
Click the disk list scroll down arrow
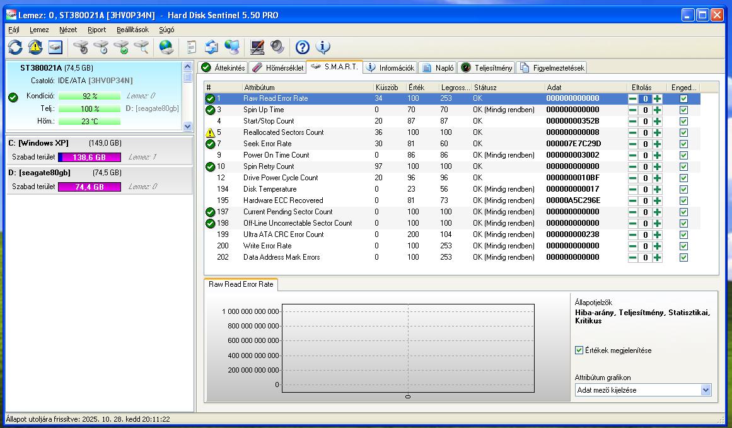tap(187, 126)
